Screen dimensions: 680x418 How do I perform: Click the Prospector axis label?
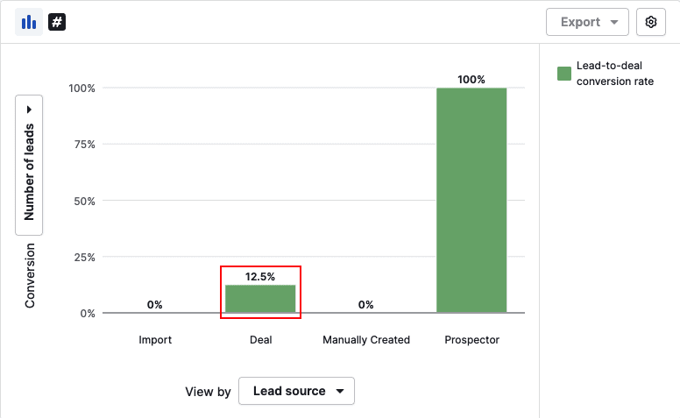pos(471,340)
